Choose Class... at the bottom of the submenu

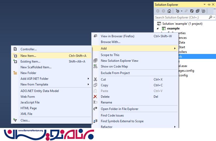[x=25, y=120]
